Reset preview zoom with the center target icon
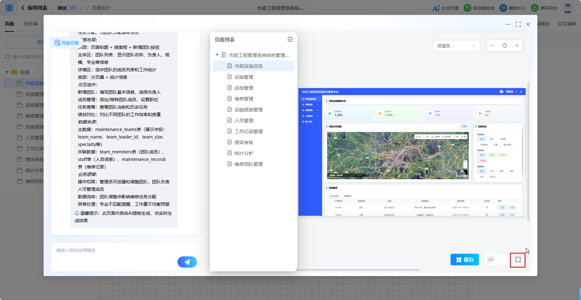 pyautogui.click(x=505, y=46)
